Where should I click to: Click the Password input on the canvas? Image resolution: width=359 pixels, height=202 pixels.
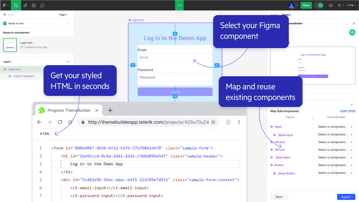(175, 77)
